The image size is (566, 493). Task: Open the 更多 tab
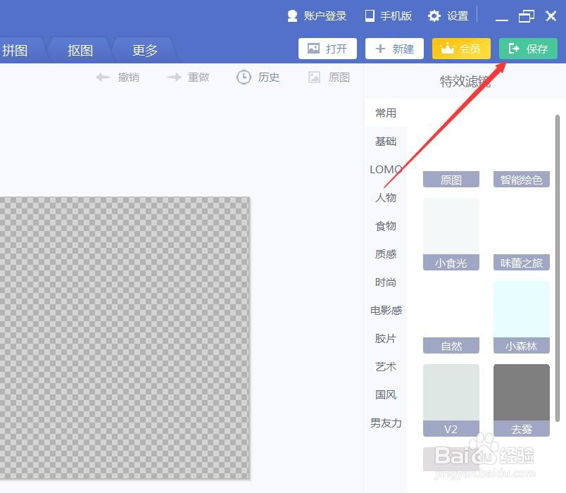(144, 50)
